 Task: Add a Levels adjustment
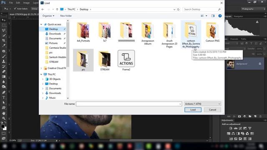coord(236,128)
